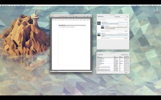Sort Cloud Scripts by Name column
The width and height of the screenshot is (161, 100).
tap(105, 56)
